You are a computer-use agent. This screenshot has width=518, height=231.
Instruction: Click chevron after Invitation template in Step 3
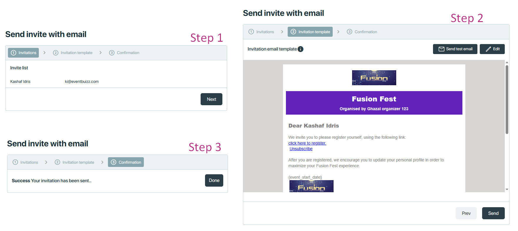click(102, 162)
